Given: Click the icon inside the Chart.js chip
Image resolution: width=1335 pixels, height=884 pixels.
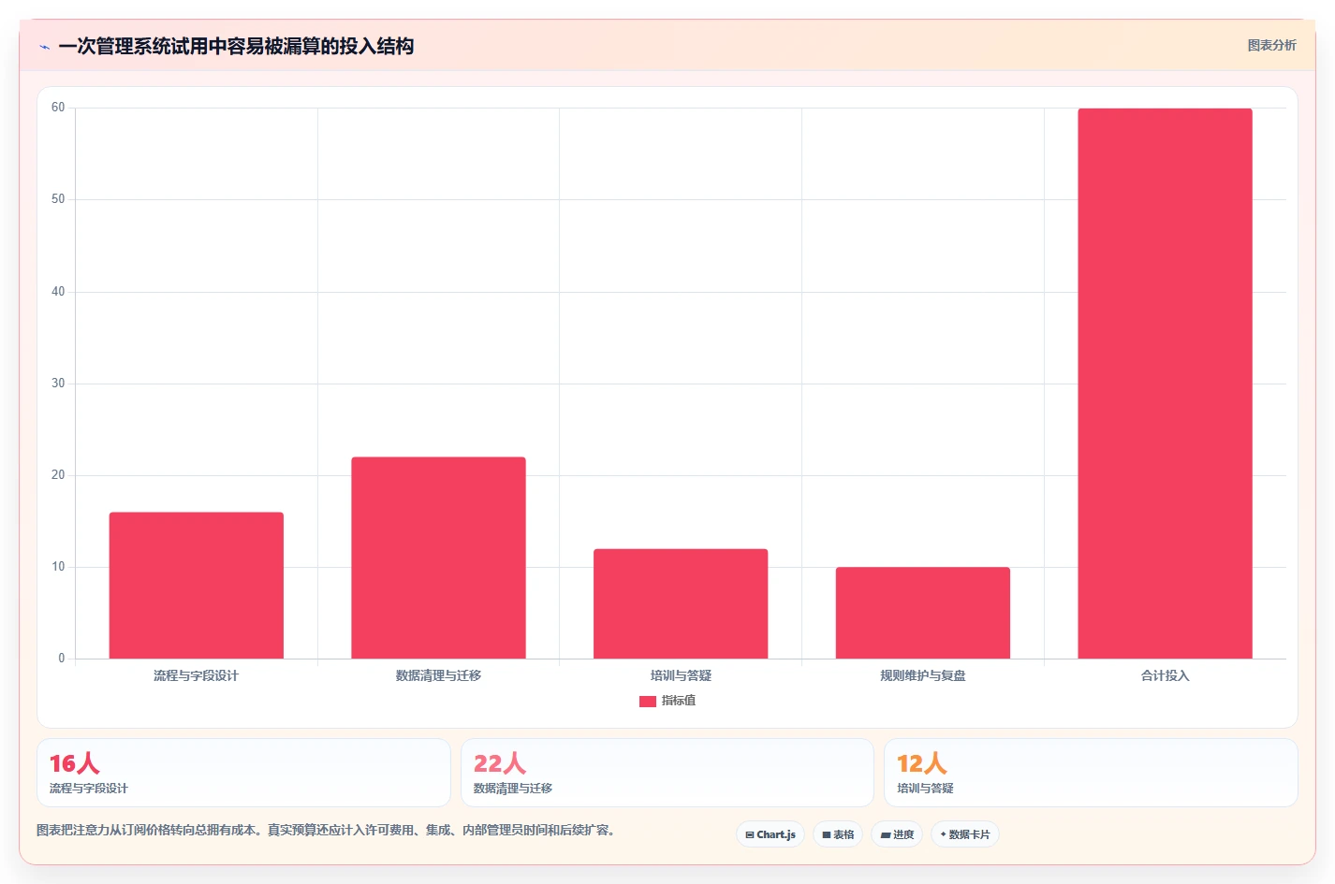Looking at the screenshot, I should click(749, 834).
